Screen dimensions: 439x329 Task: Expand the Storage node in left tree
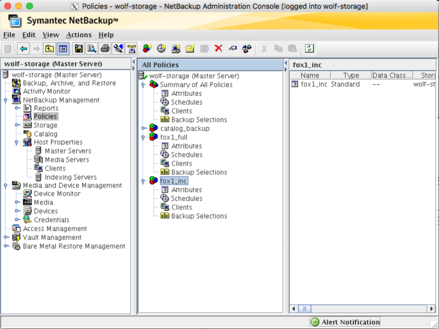point(17,125)
